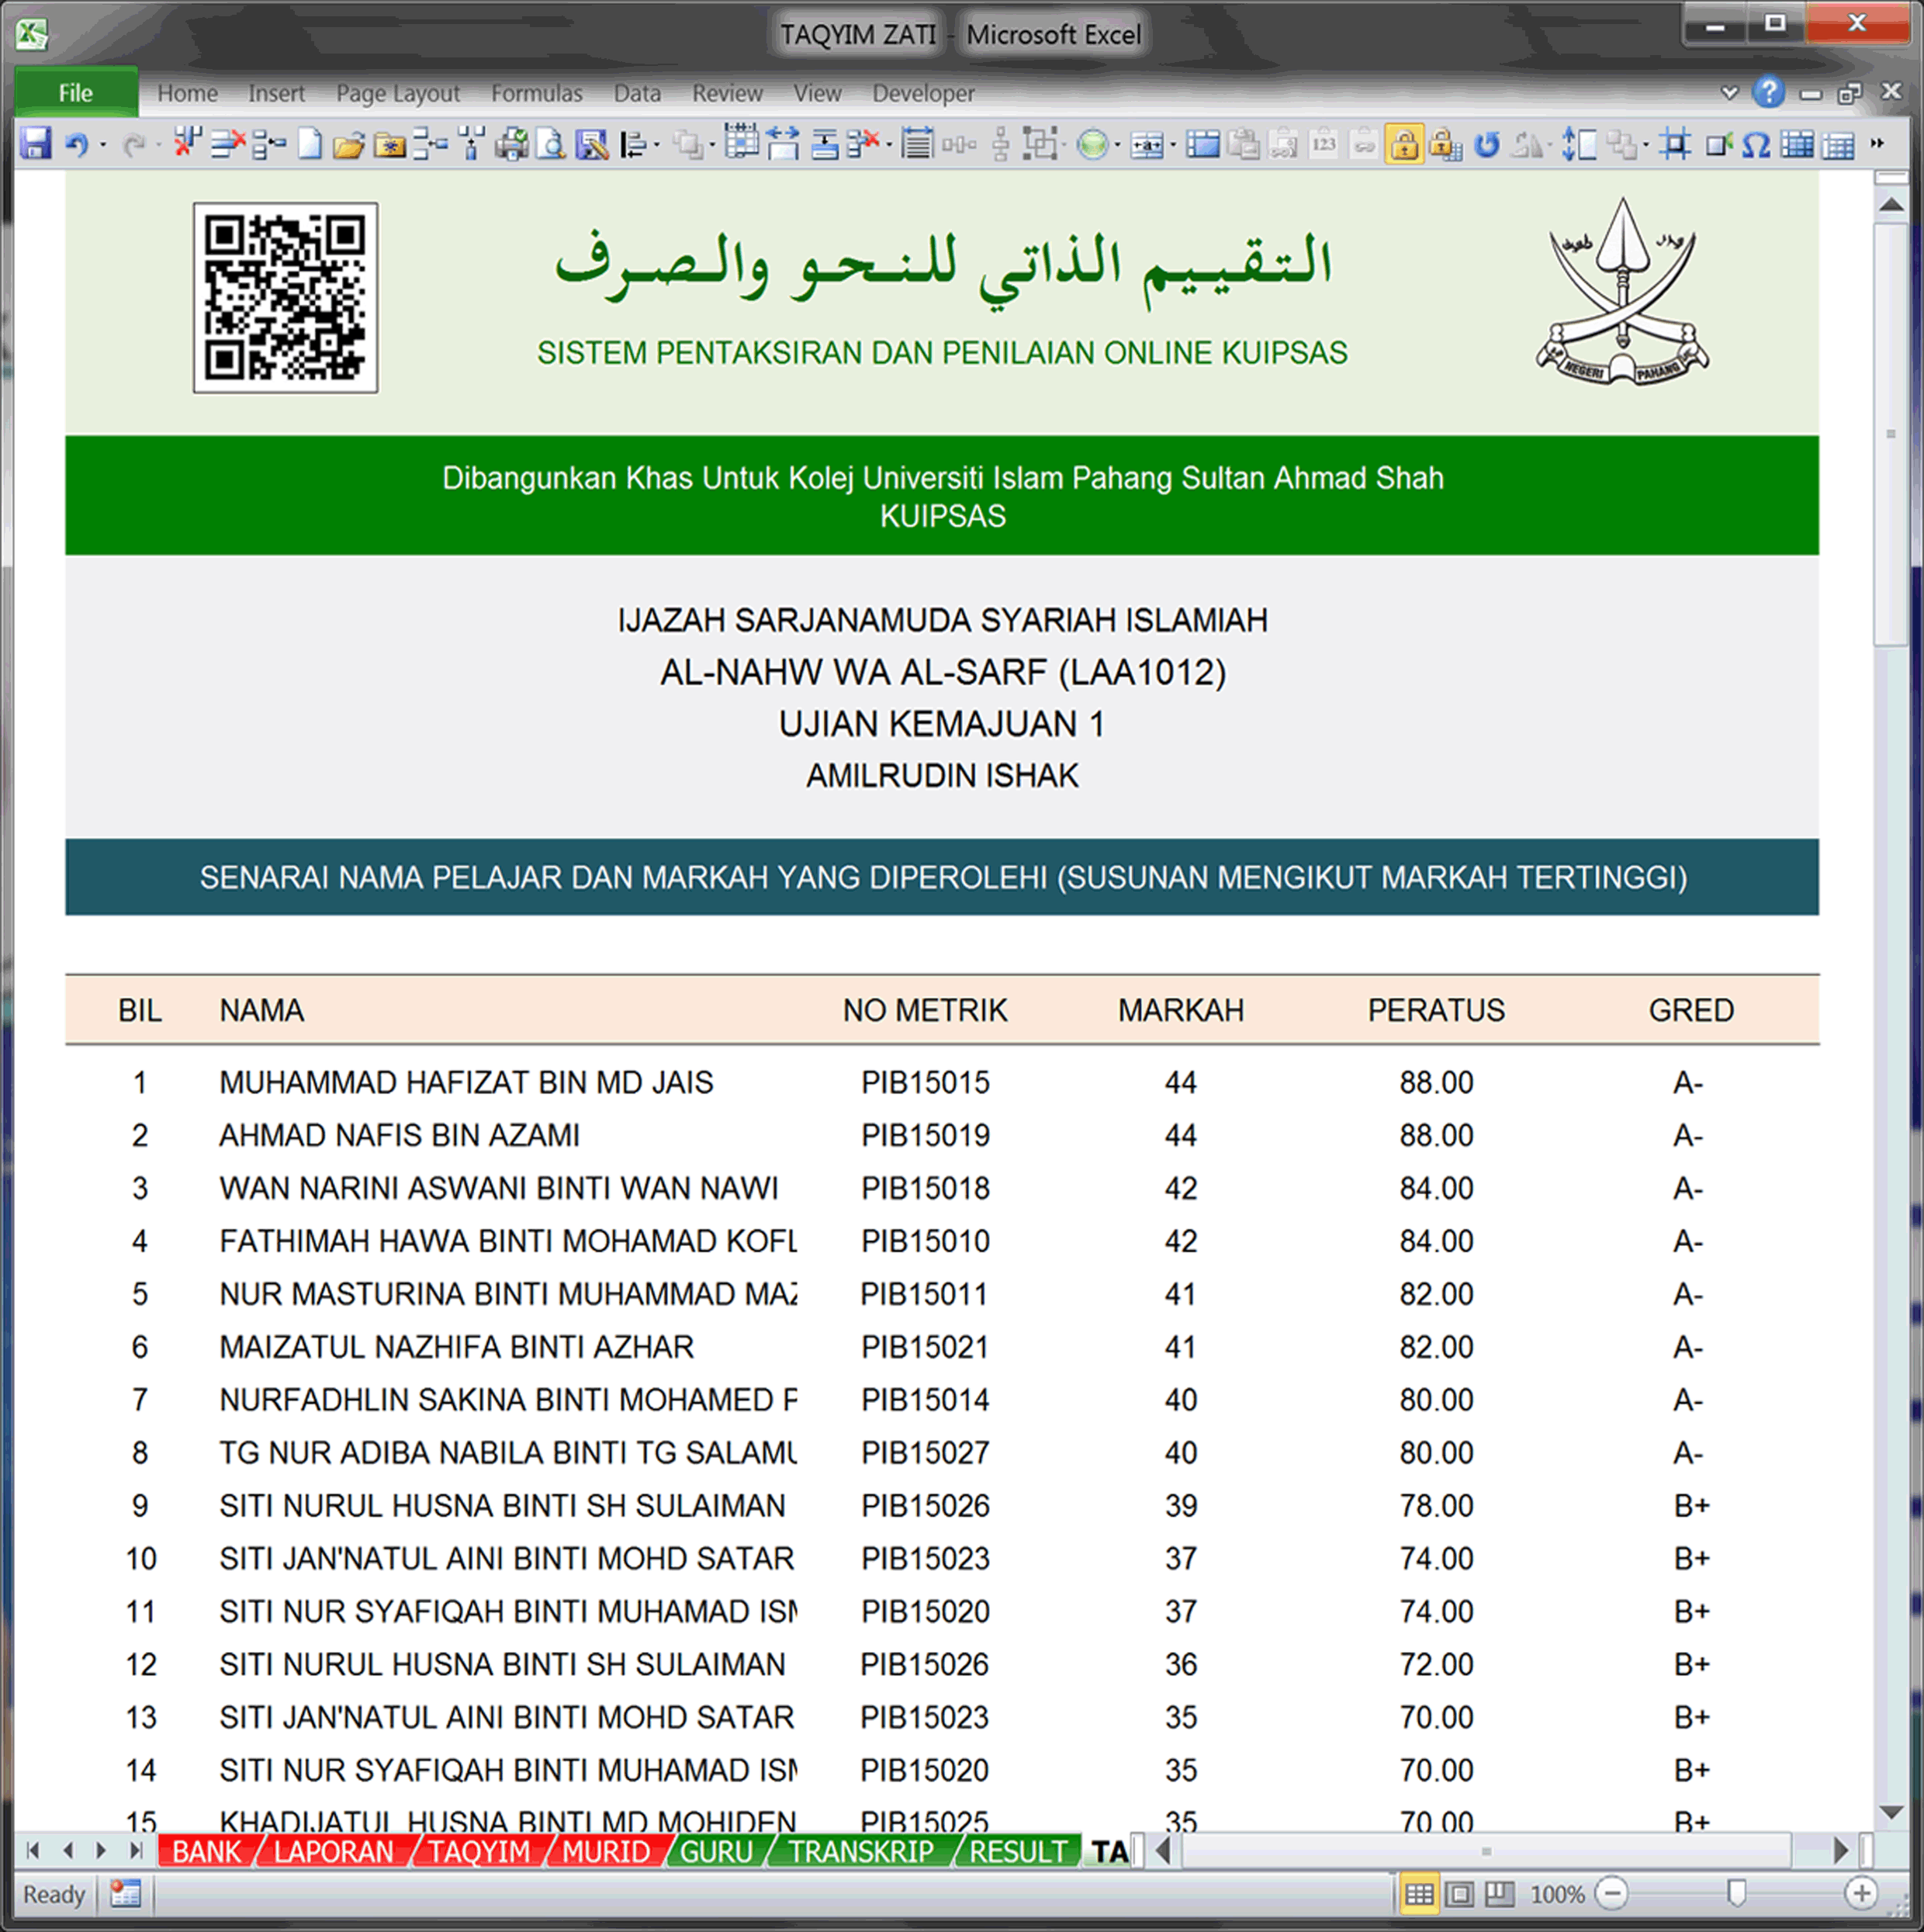Expand the toolbar overflow chevron
This screenshot has height=1932, width=1924.
click(x=1877, y=144)
